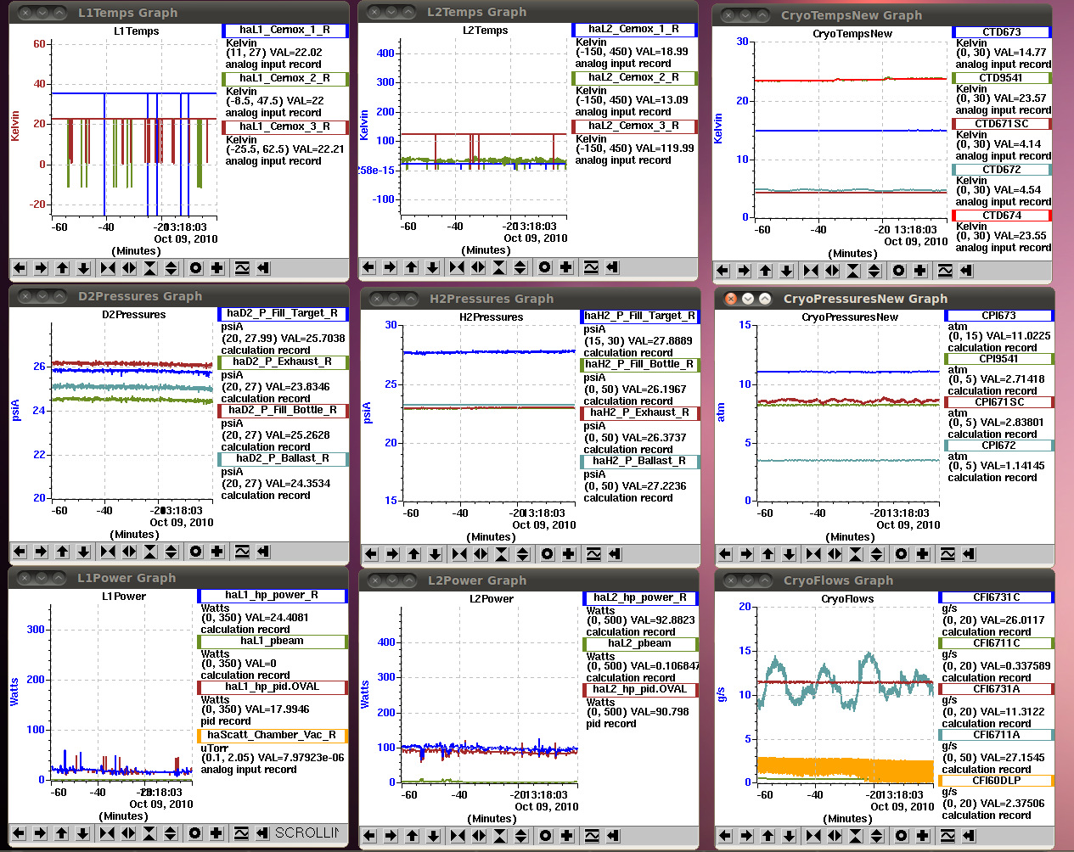
Task: Click the wave graph icon in L2Temps Graph toolbar
Action: 591,267
